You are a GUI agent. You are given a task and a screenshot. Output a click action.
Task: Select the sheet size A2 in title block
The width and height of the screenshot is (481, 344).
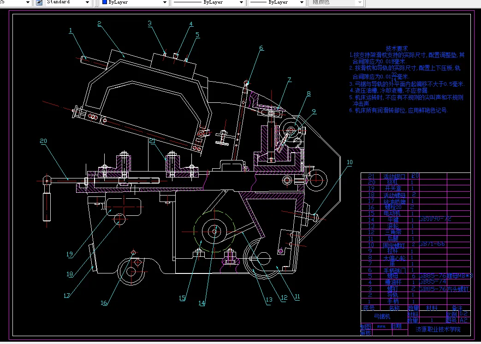463,320
